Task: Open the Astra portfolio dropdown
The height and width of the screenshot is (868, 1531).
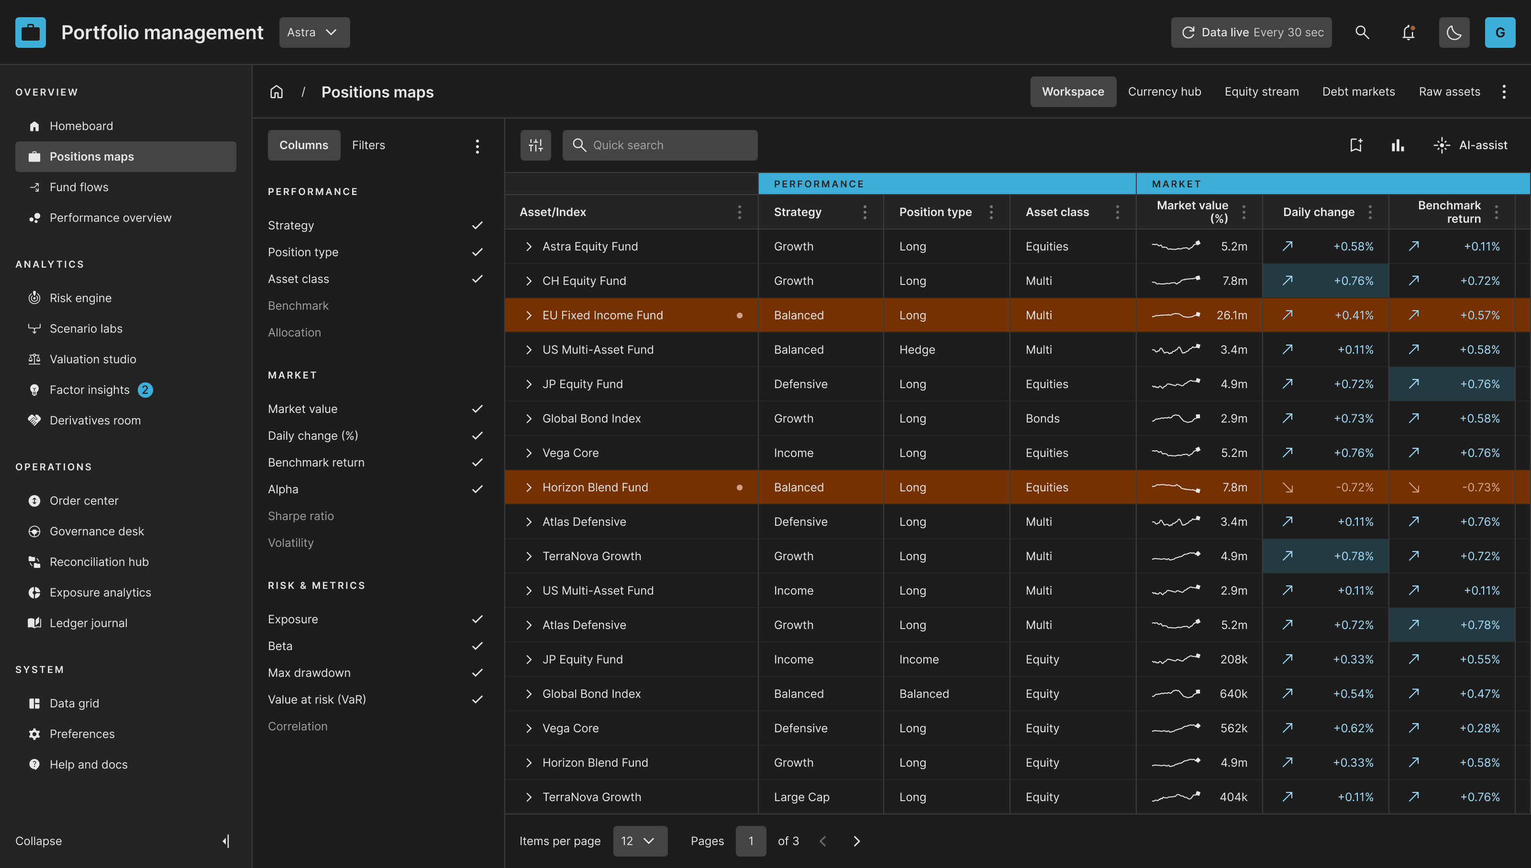Action: point(314,32)
